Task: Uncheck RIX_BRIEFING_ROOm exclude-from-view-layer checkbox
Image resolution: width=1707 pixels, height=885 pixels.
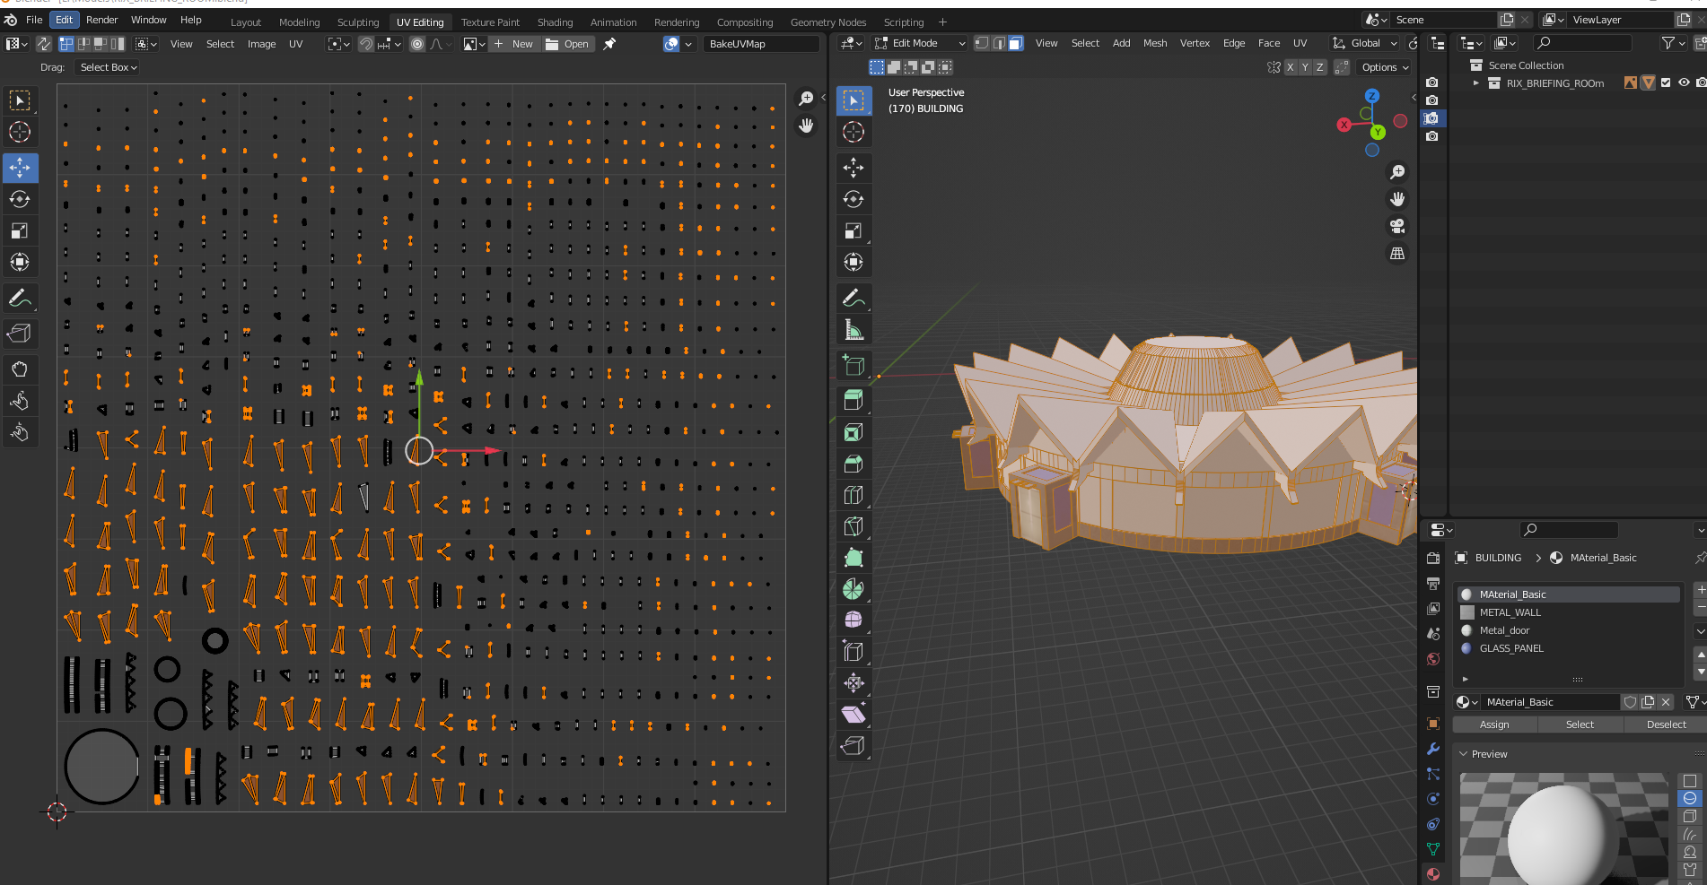Action: [1666, 82]
